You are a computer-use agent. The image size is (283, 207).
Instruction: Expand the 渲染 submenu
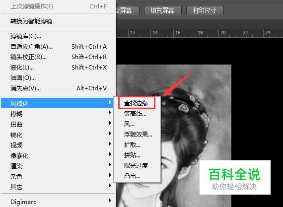click(58, 166)
